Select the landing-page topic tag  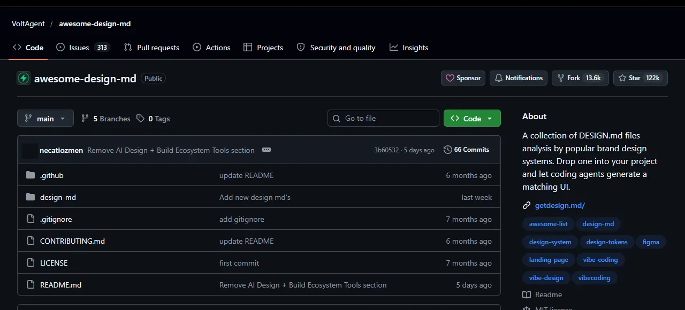click(549, 260)
